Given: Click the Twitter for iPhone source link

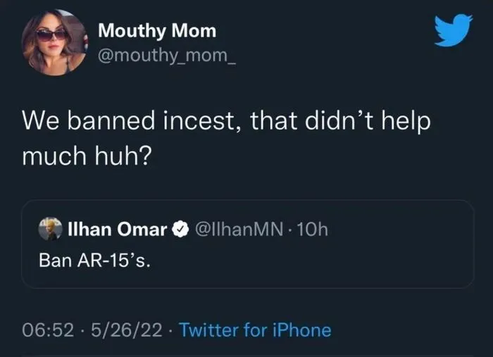Looking at the screenshot, I should pos(255,329).
